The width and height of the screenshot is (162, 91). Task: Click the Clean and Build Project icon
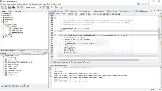[48, 7]
